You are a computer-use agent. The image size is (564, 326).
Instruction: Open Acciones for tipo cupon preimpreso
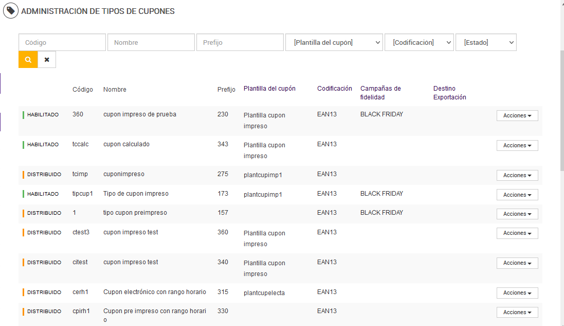[517, 214]
